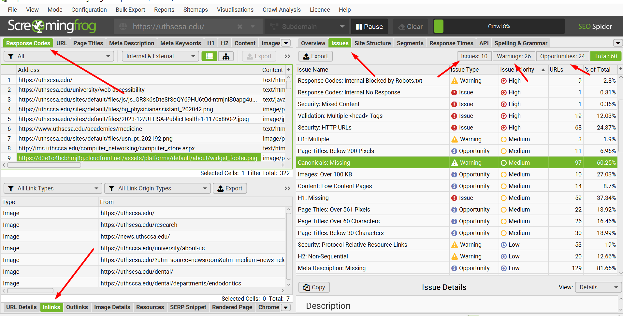Copy issue details with Copy button
Image resolution: width=623 pixels, height=316 pixels.
(x=314, y=287)
